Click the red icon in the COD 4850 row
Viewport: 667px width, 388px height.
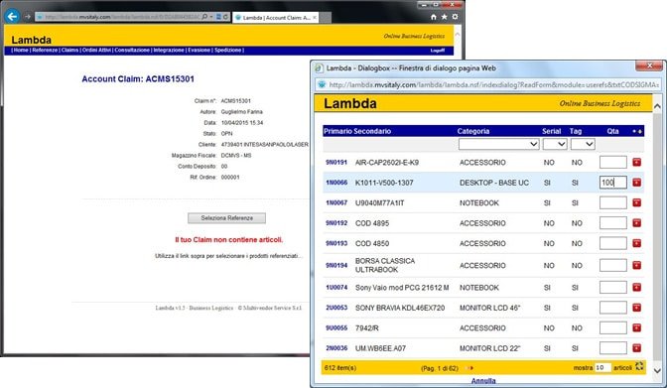(x=636, y=243)
